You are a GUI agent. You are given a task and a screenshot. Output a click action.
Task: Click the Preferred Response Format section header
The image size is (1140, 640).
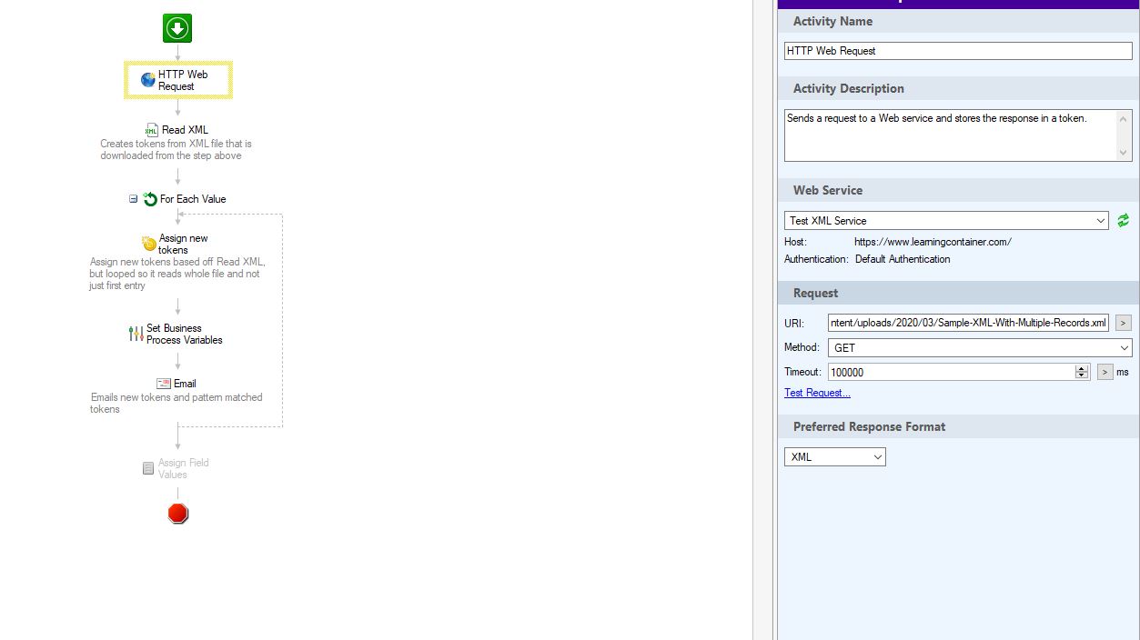point(959,426)
